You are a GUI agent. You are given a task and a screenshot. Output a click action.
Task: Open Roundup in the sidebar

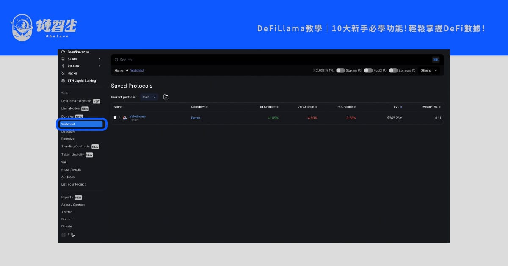point(68,139)
